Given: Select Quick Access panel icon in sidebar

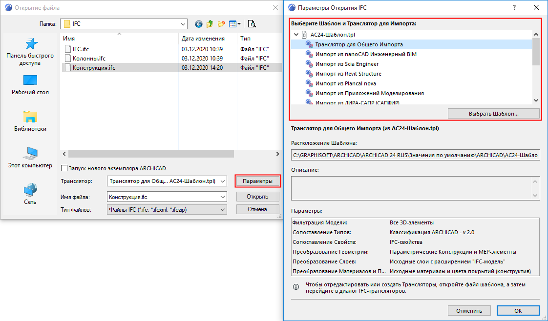Looking at the screenshot, I should point(30,43).
